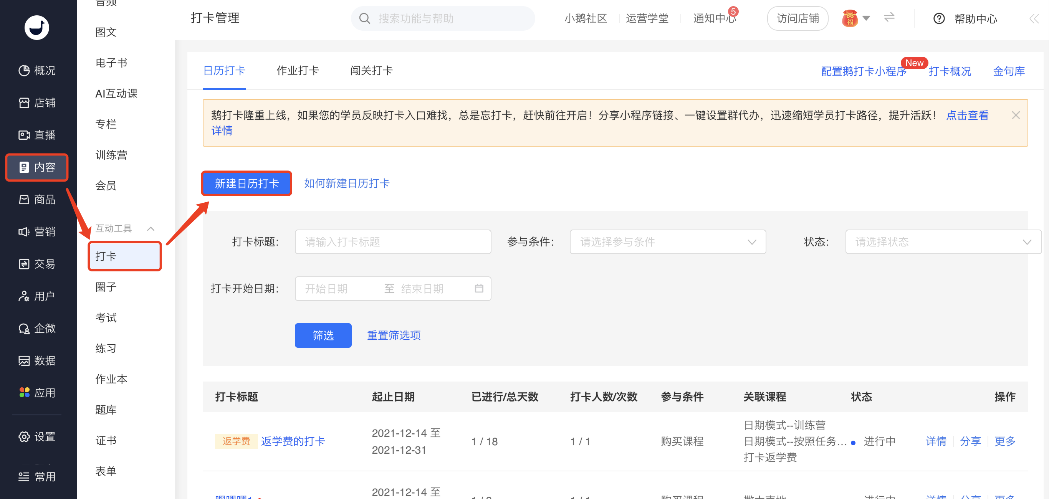Open the 状态 status dropdown

pyautogui.click(x=943, y=242)
